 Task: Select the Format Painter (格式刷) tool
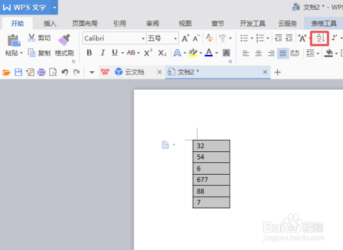point(64,45)
